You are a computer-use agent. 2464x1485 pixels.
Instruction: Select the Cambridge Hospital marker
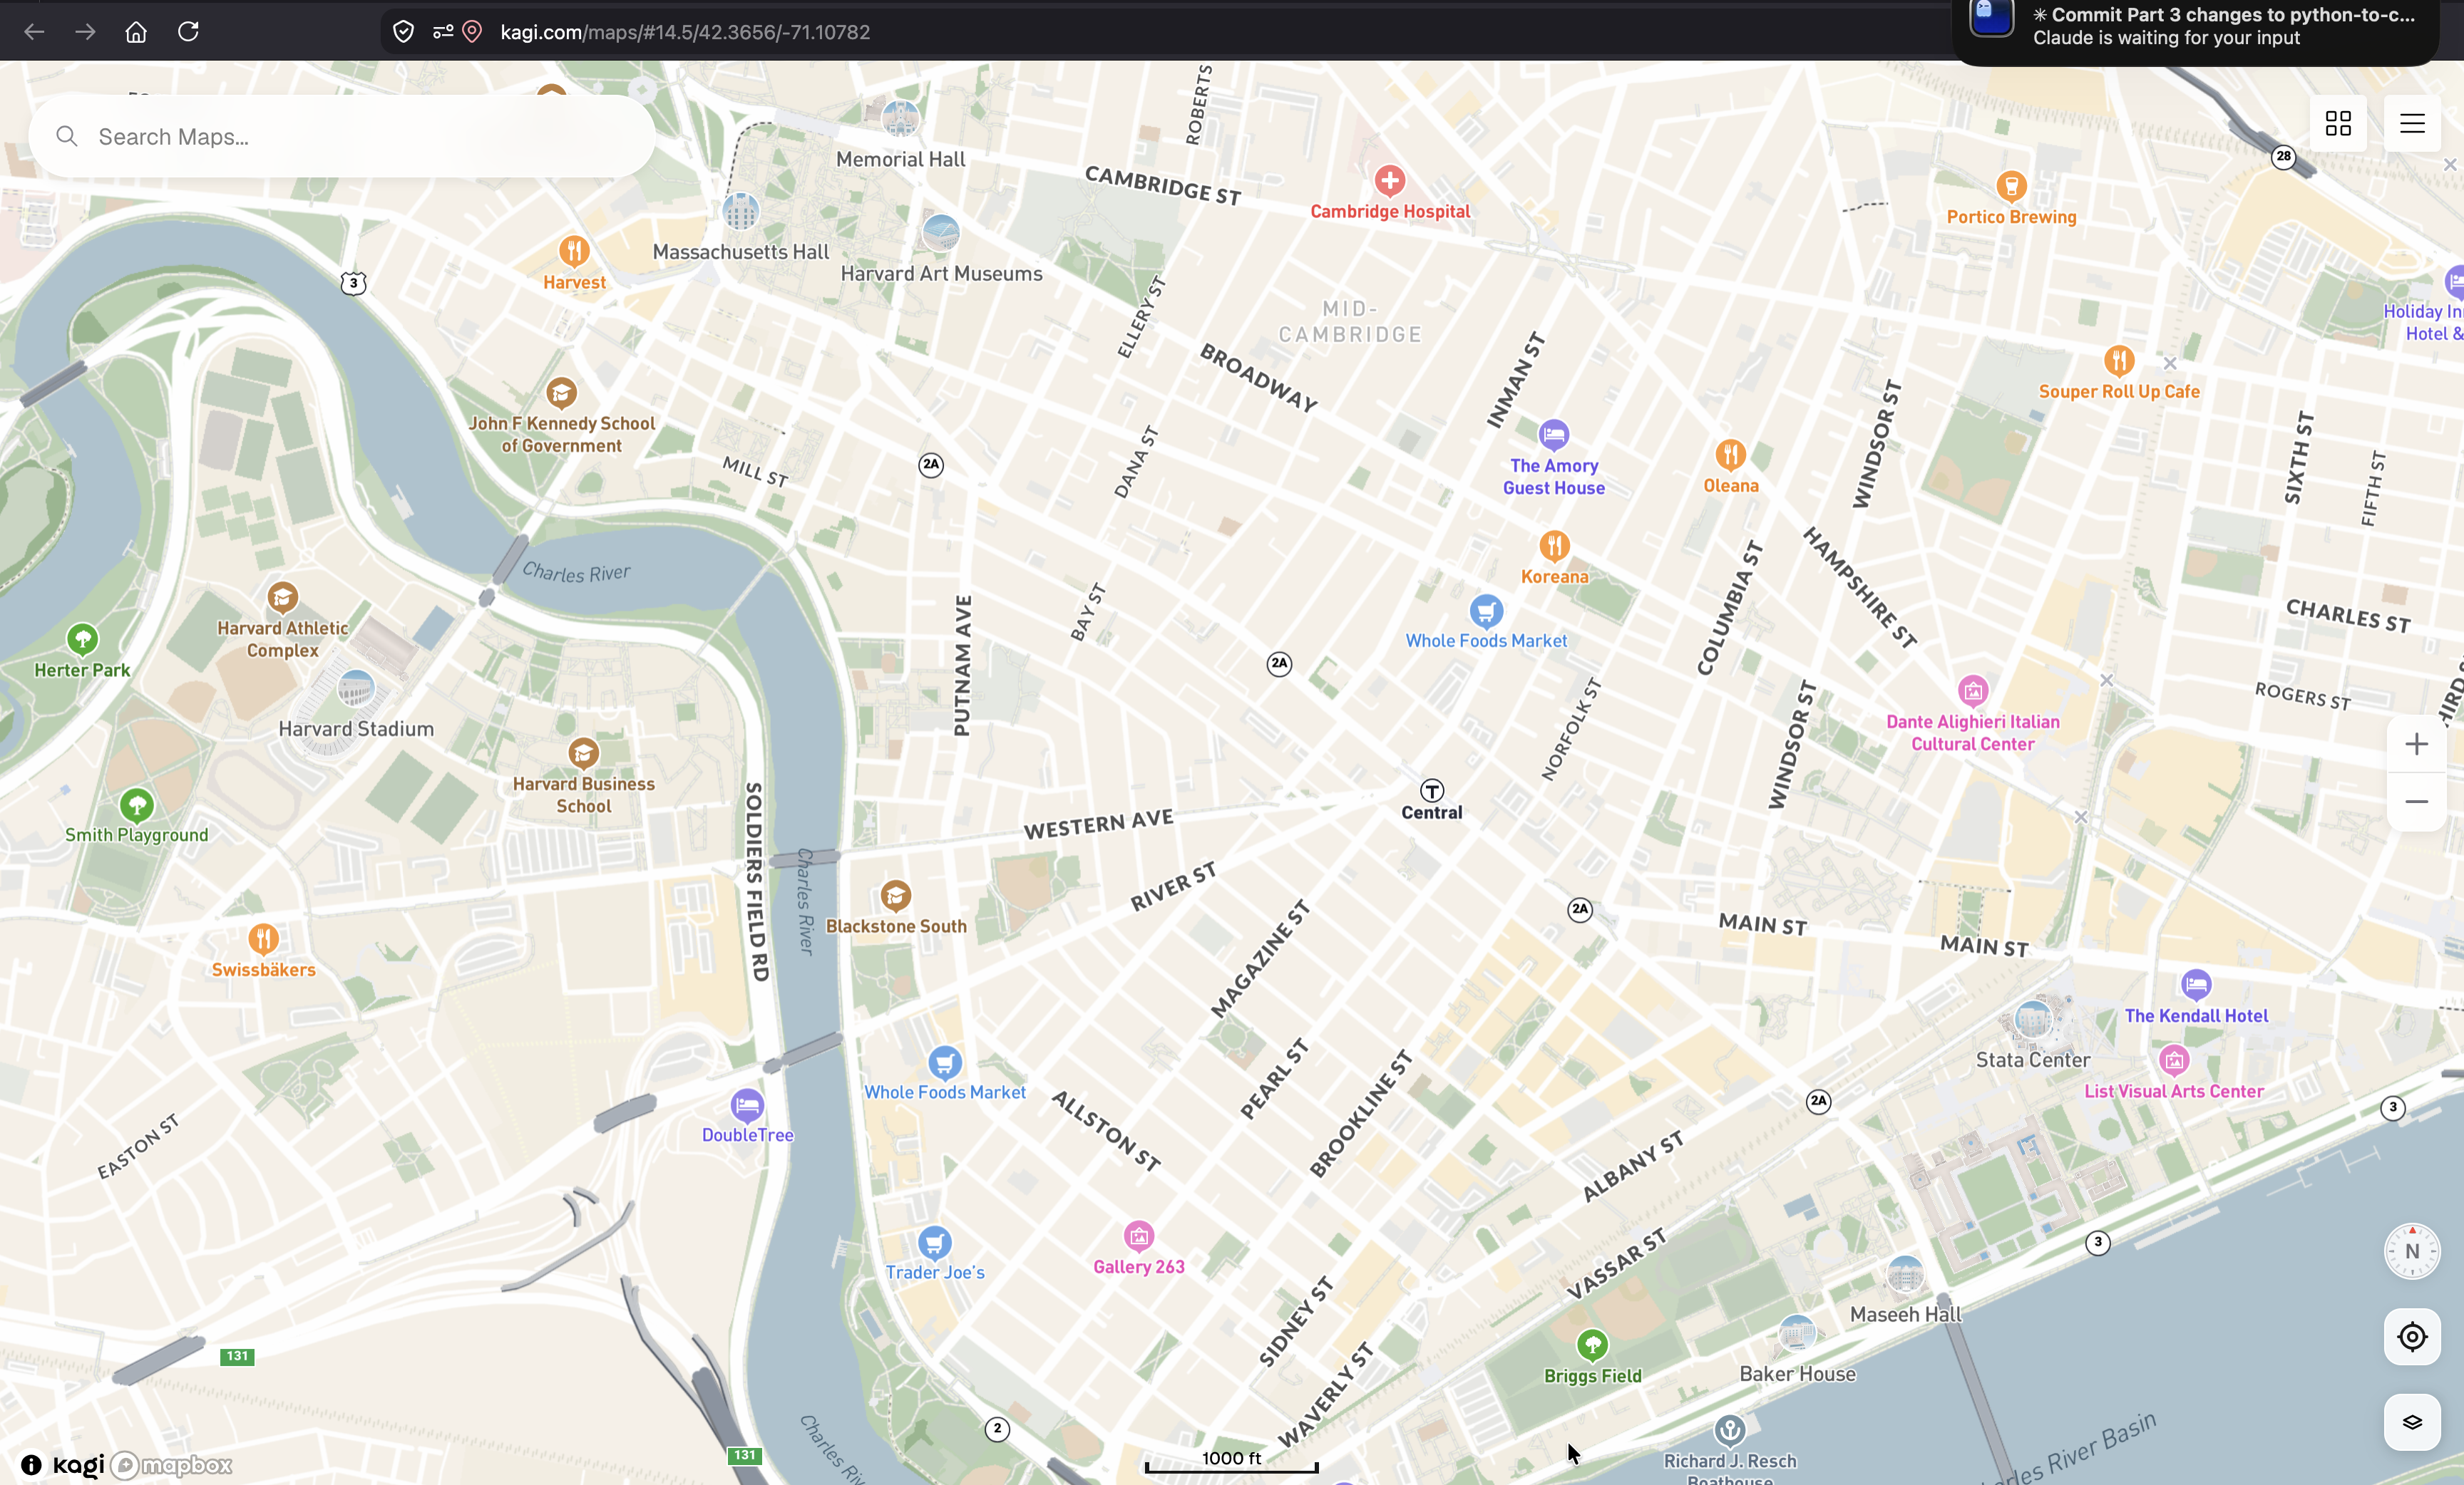(x=1390, y=181)
